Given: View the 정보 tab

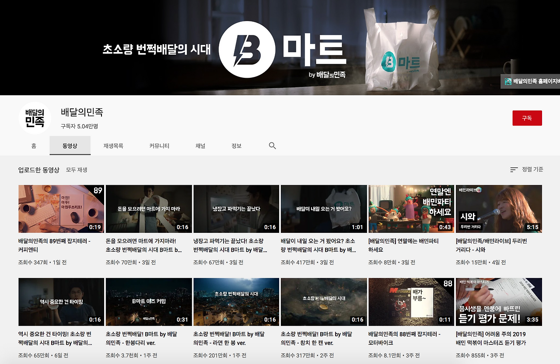Looking at the screenshot, I should (x=236, y=146).
